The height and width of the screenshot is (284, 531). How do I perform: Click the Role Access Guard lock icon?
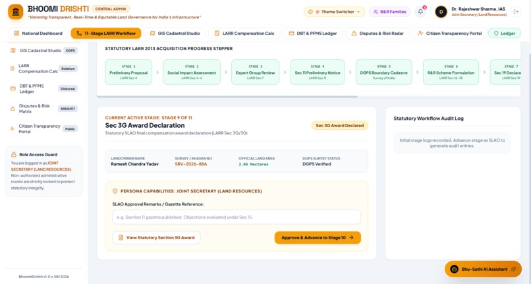point(14,155)
